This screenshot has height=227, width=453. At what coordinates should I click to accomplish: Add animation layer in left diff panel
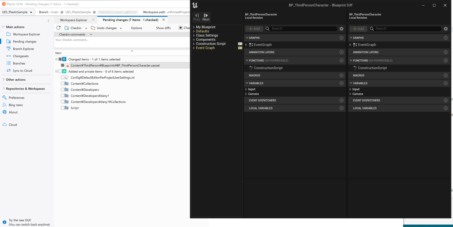click(x=342, y=52)
